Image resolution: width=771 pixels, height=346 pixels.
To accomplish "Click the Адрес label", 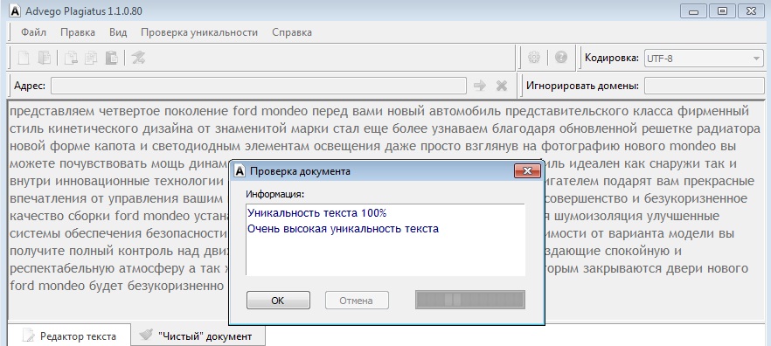I will click(30, 86).
